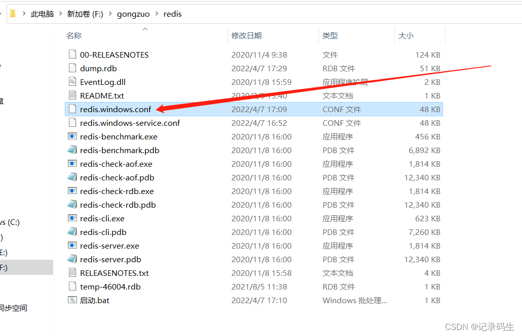Click the README.txt document icon
This screenshot has width=522, height=336.
72,95
